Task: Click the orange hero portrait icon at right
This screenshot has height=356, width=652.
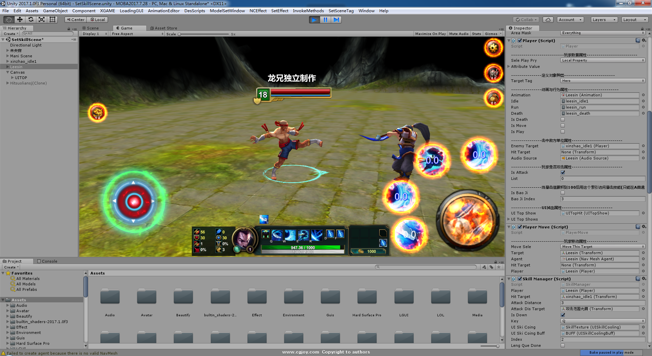Action: click(493, 98)
